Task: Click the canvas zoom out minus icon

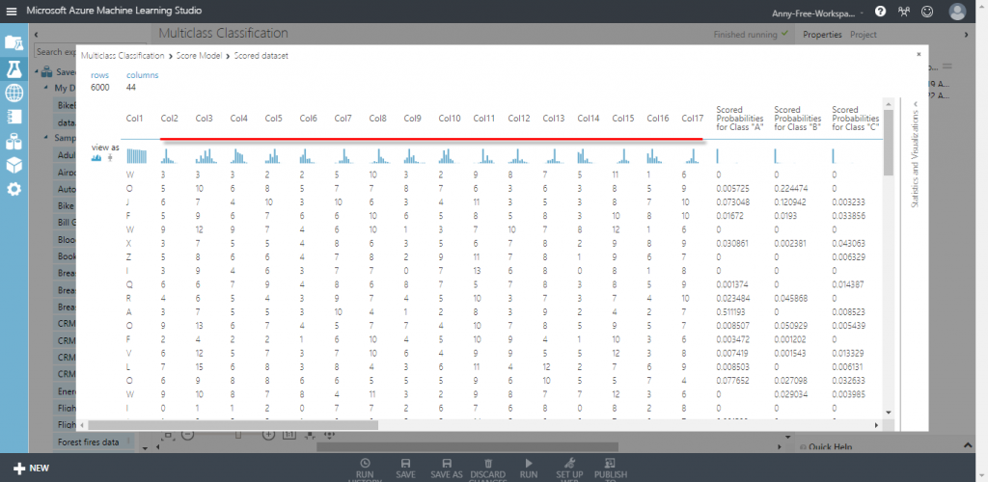Action: pos(187,434)
